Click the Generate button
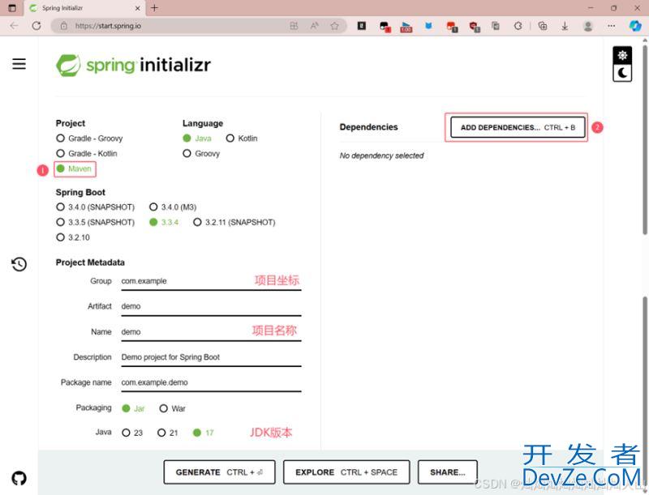 (x=219, y=472)
